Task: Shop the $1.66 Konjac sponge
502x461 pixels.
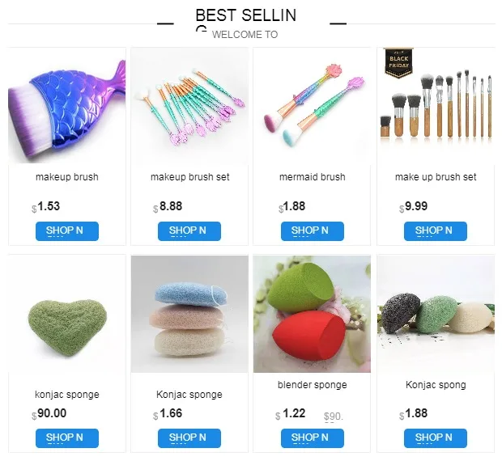Action: tap(189, 438)
